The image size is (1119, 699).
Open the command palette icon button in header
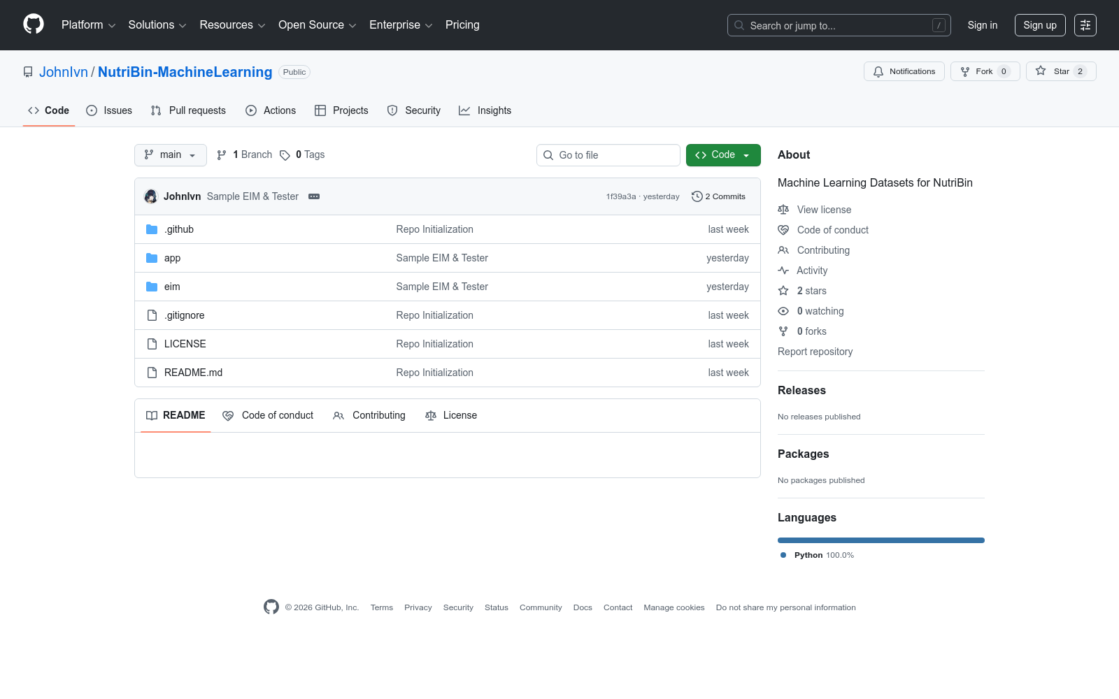pyautogui.click(x=1085, y=25)
